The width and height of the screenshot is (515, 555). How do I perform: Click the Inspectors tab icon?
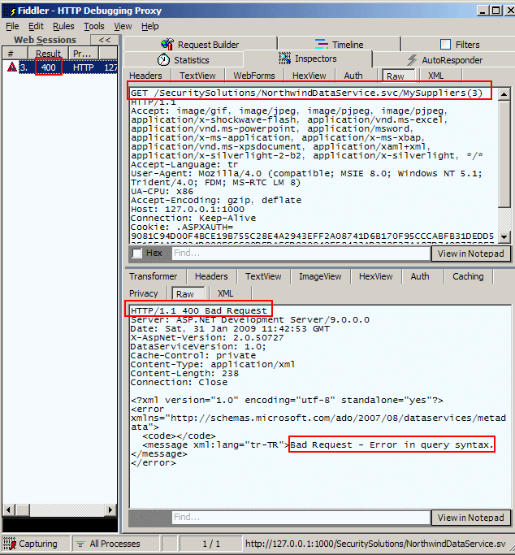285,59
